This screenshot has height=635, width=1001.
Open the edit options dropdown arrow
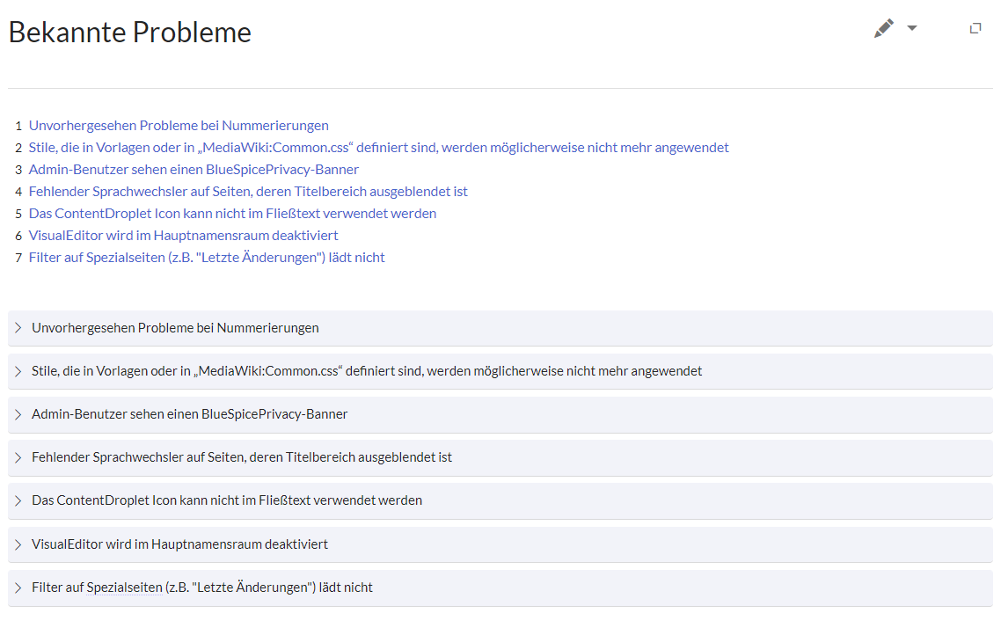point(912,28)
